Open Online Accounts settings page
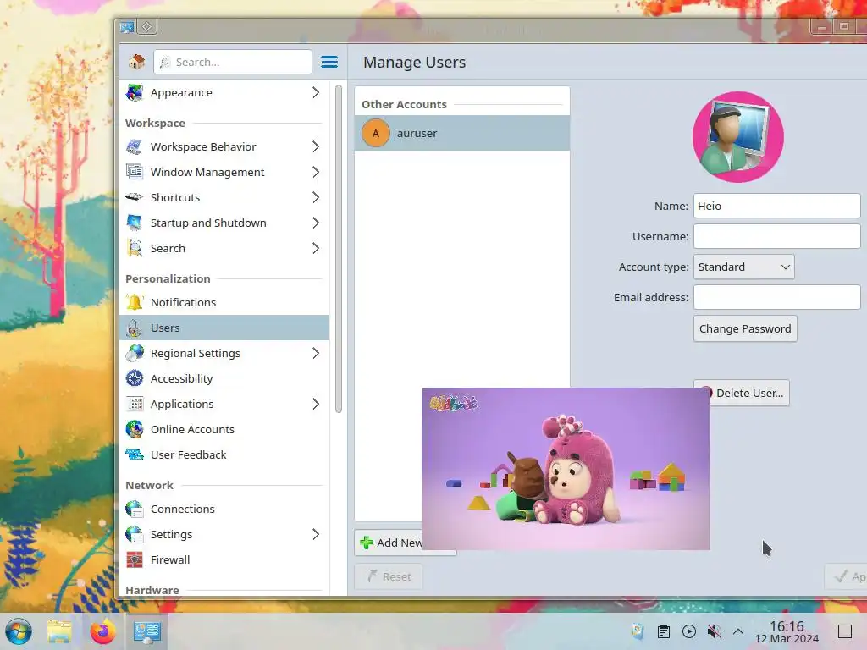Viewport: 867px width, 650px height. (224, 429)
